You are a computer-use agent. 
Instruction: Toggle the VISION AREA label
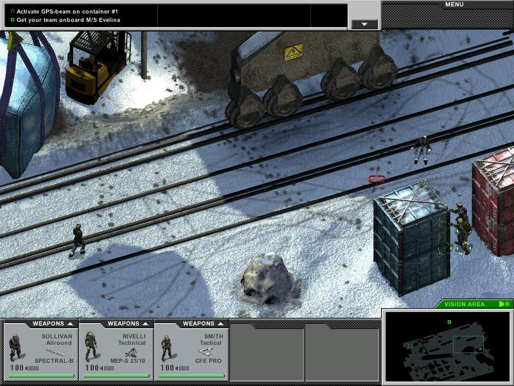(x=464, y=304)
